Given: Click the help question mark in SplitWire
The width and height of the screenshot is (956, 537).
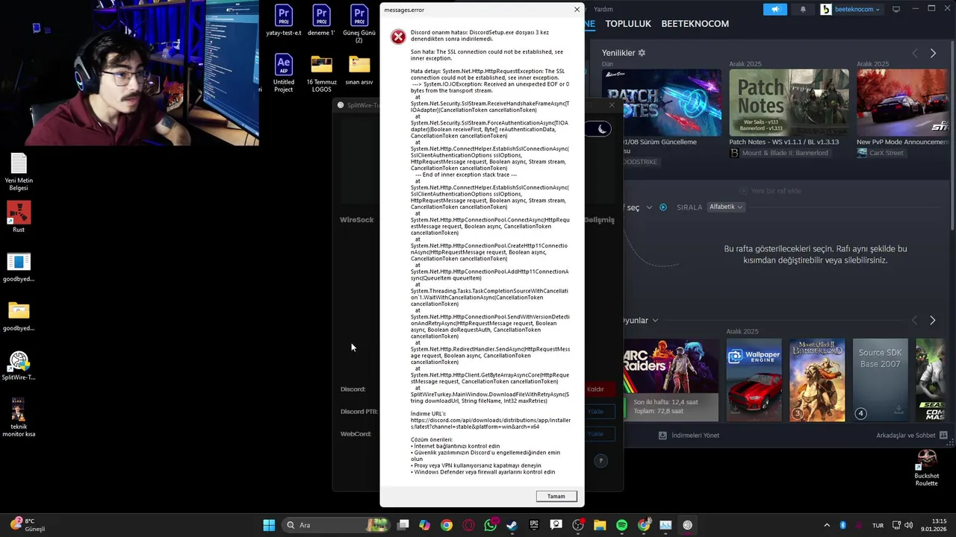Looking at the screenshot, I should (x=600, y=461).
